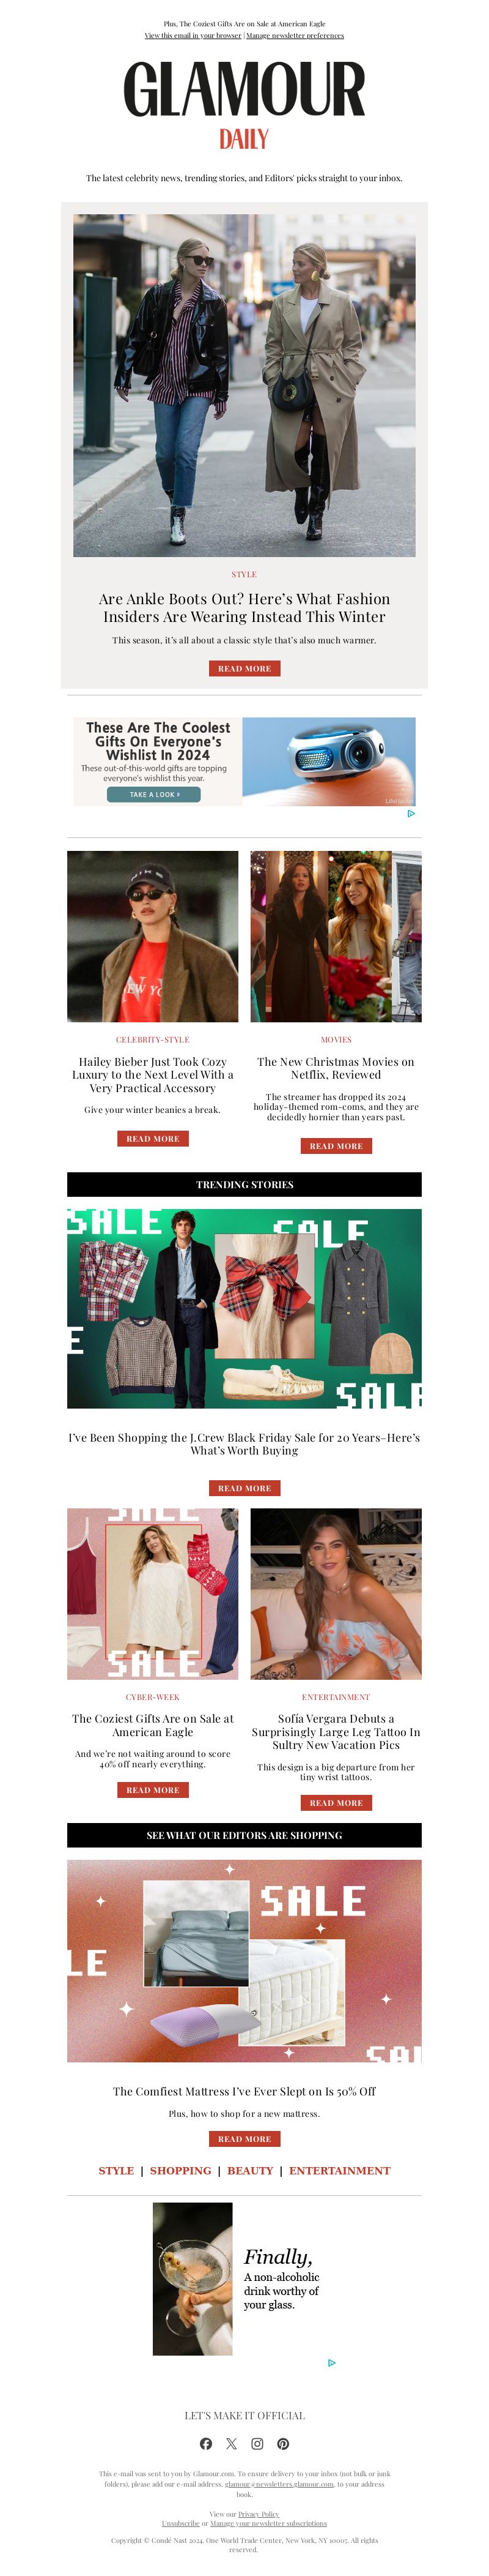The image size is (489, 2576).
Task: Click Take A Look ad button
Action: click(x=153, y=794)
